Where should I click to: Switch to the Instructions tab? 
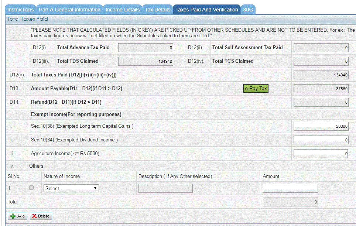click(x=20, y=10)
